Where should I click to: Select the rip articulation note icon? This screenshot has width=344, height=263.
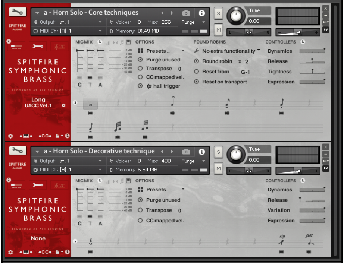click(x=281, y=243)
